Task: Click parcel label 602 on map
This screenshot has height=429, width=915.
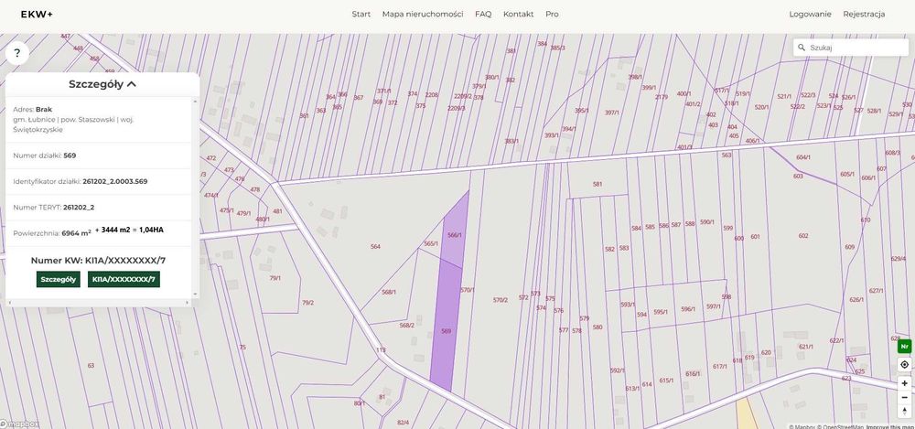Action: click(803, 236)
